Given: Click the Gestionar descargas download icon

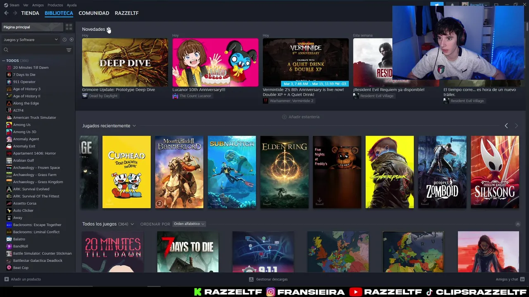Looking at the screenshot, I should coord(251,279).
